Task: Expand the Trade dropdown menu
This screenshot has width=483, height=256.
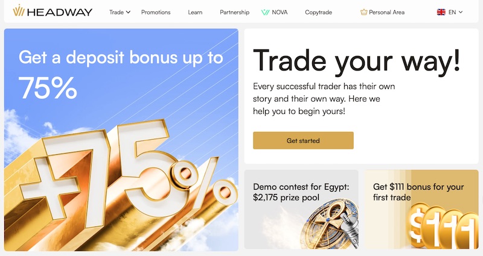Action: (x=120, y=12)
